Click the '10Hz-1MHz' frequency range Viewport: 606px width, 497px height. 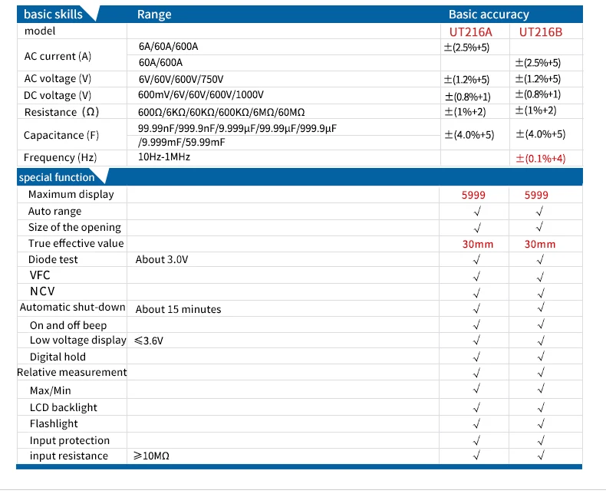pyautogui.click(x=164, y=157)
